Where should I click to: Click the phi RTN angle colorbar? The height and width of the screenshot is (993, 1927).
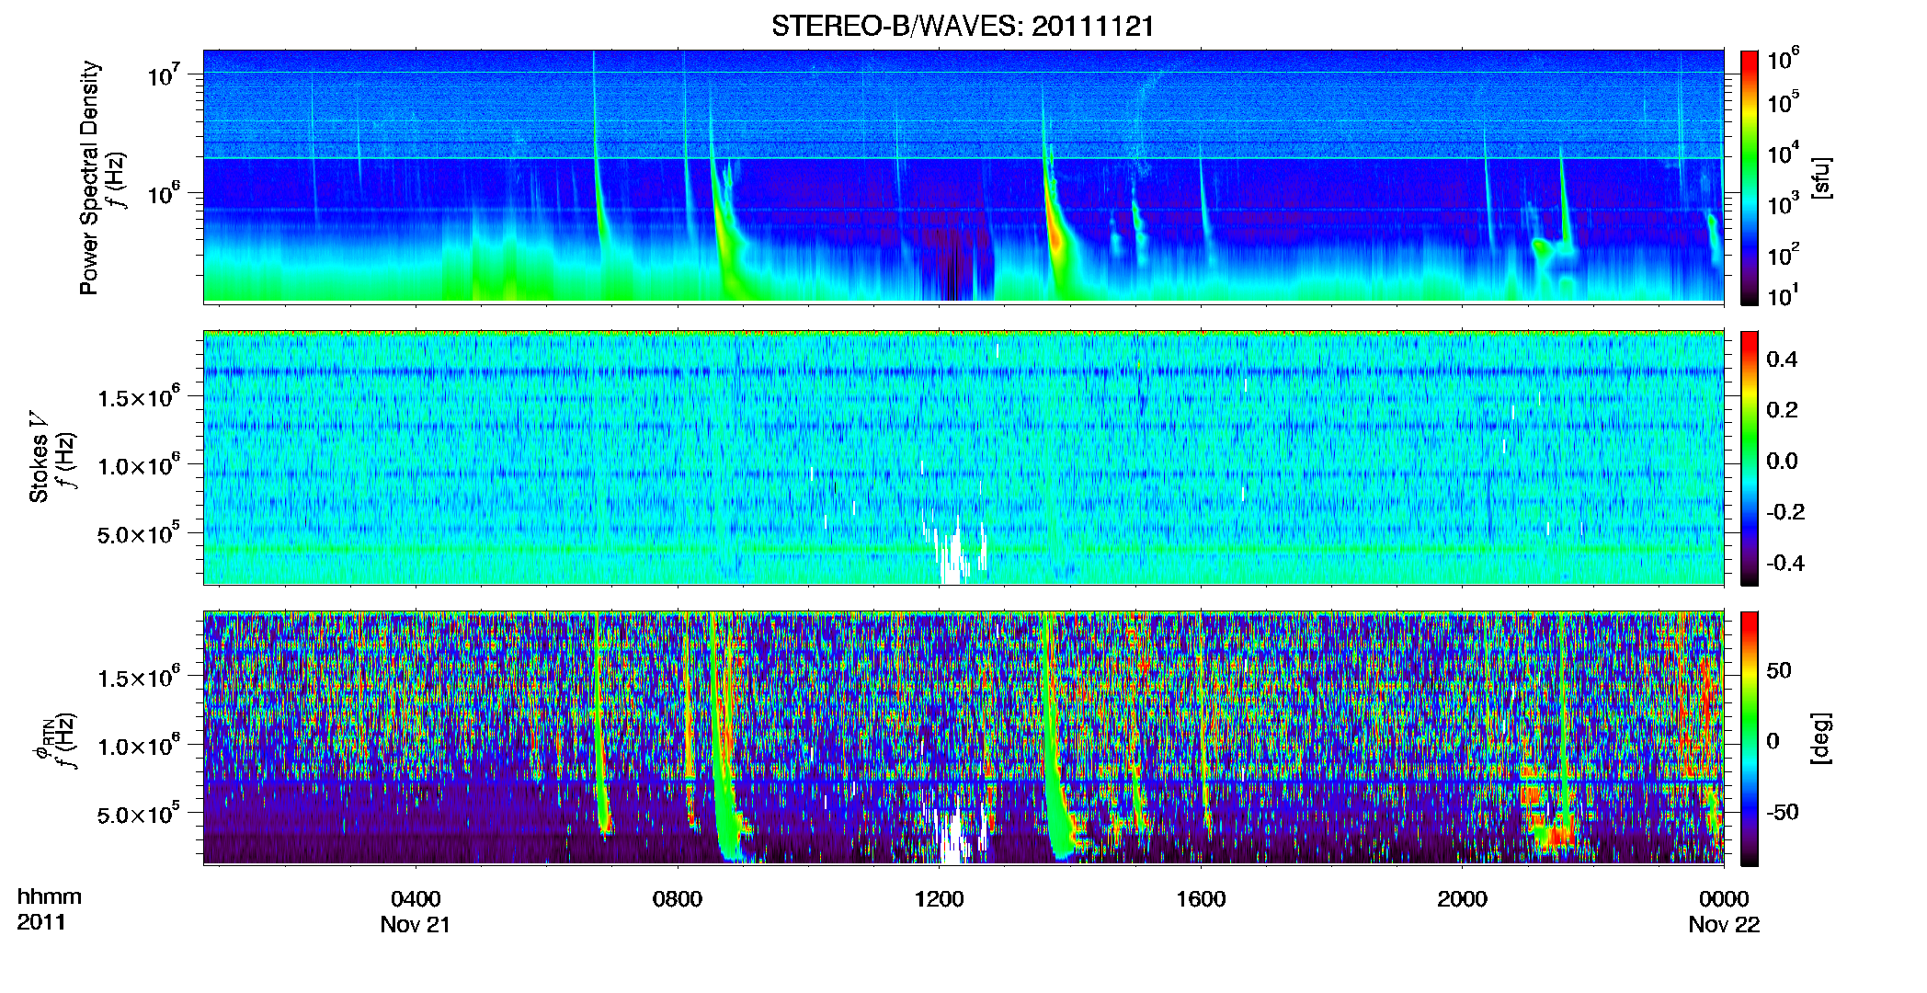point(1750,738)
